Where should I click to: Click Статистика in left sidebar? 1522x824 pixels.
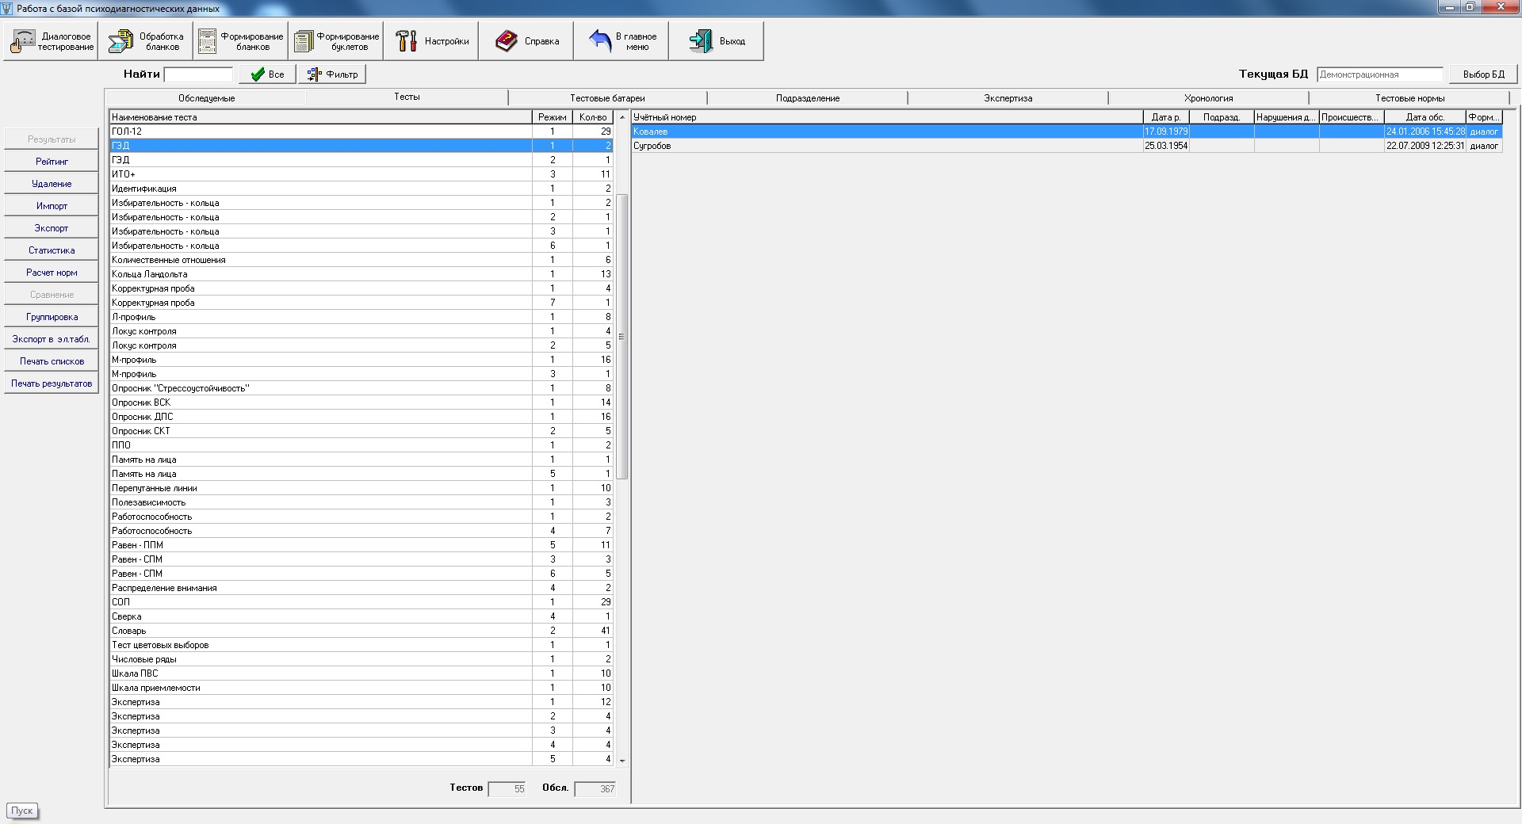pos(52,250)
